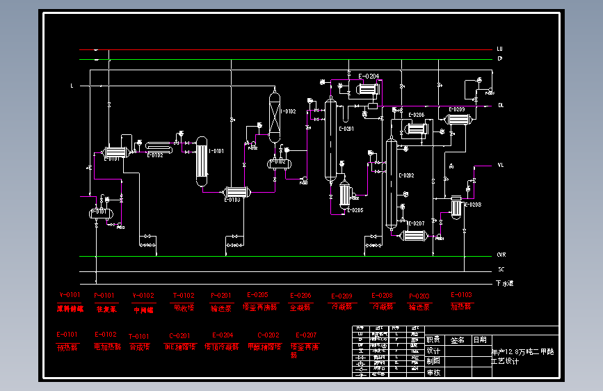This screenshot has width=603, height=391.
Task: Click the legend name 原料储罐
Action: 70,308
